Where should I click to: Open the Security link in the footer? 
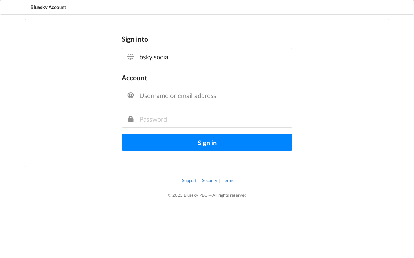tap(210, 181)
